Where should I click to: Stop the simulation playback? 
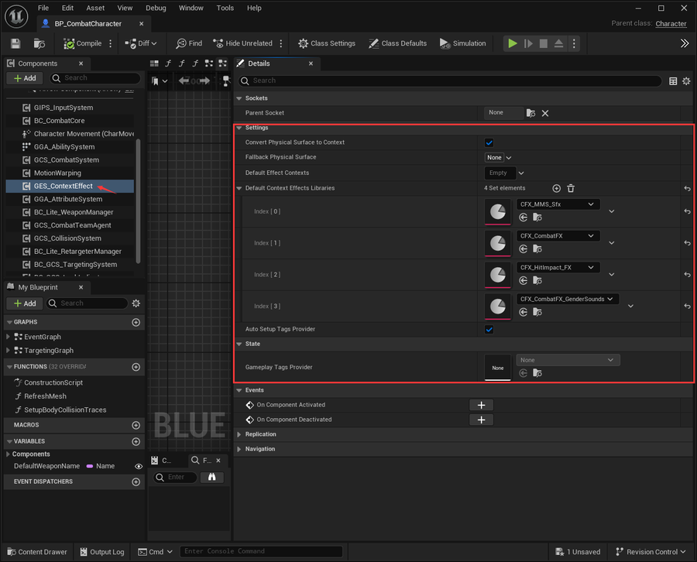click(x=543, y=43)
